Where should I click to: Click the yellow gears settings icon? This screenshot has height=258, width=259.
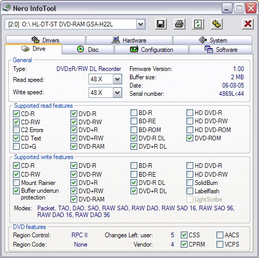coord(217,24)
